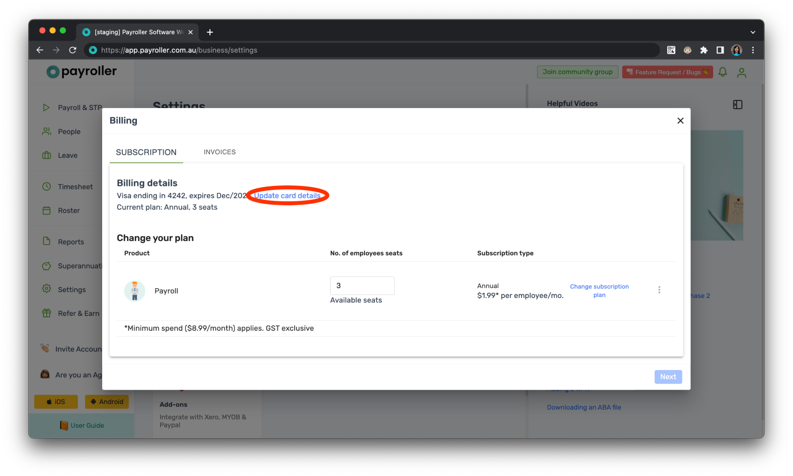Click the Helpful Videos thumbnail
Viewport: 793px width, 476px height.
(x=717, y=185)
